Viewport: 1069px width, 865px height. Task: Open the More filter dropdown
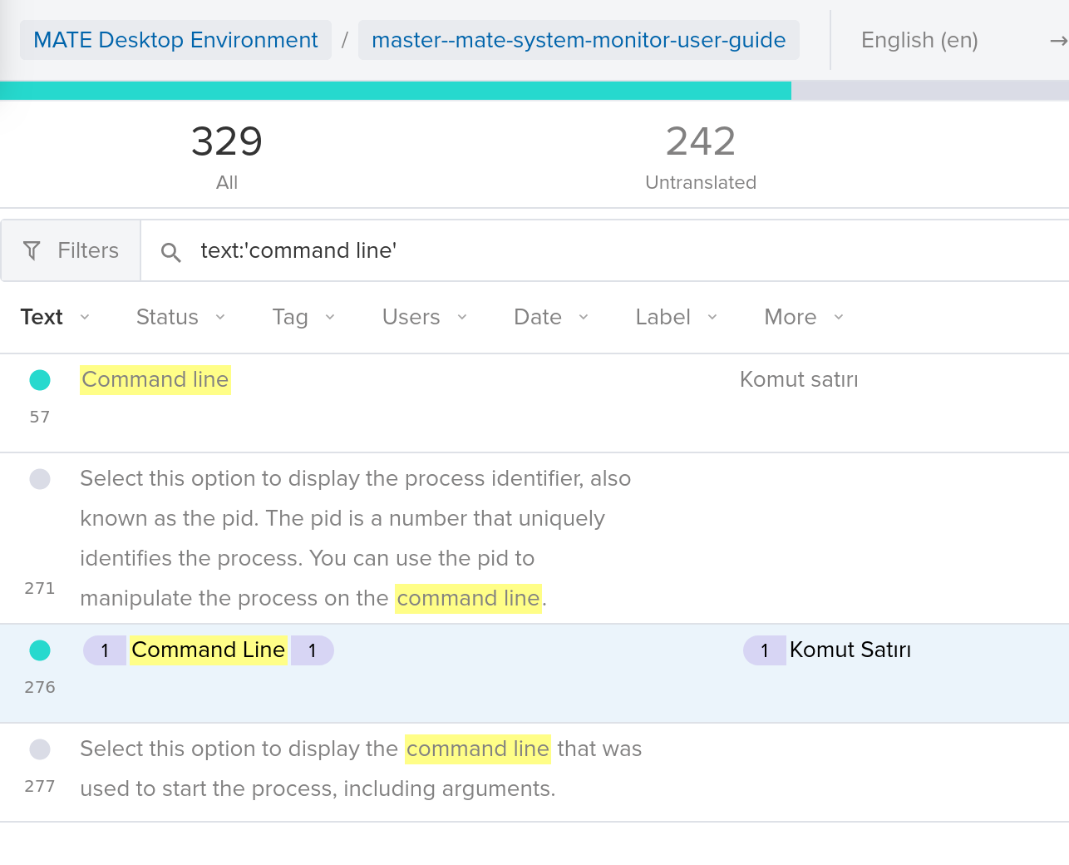801,317
